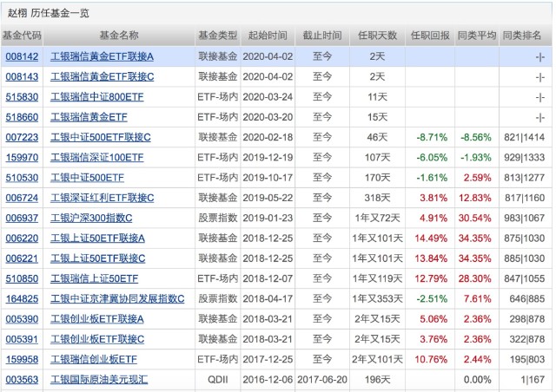
Task: Open fund code link 159970
Action: (x=22, y=158)
